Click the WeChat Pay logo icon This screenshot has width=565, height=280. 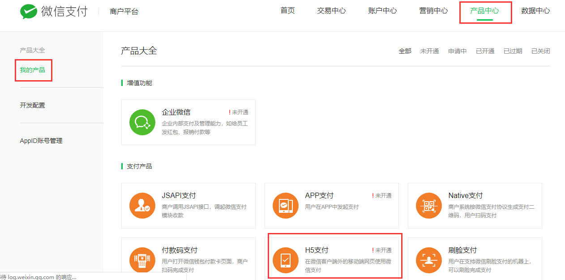pos(29,12)
